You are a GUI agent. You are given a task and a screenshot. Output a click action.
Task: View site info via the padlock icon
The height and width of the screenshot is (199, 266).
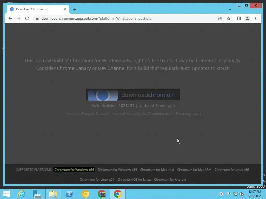(x=37, y=18)
